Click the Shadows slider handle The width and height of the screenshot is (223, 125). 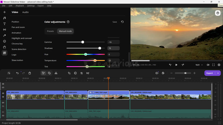100,48
